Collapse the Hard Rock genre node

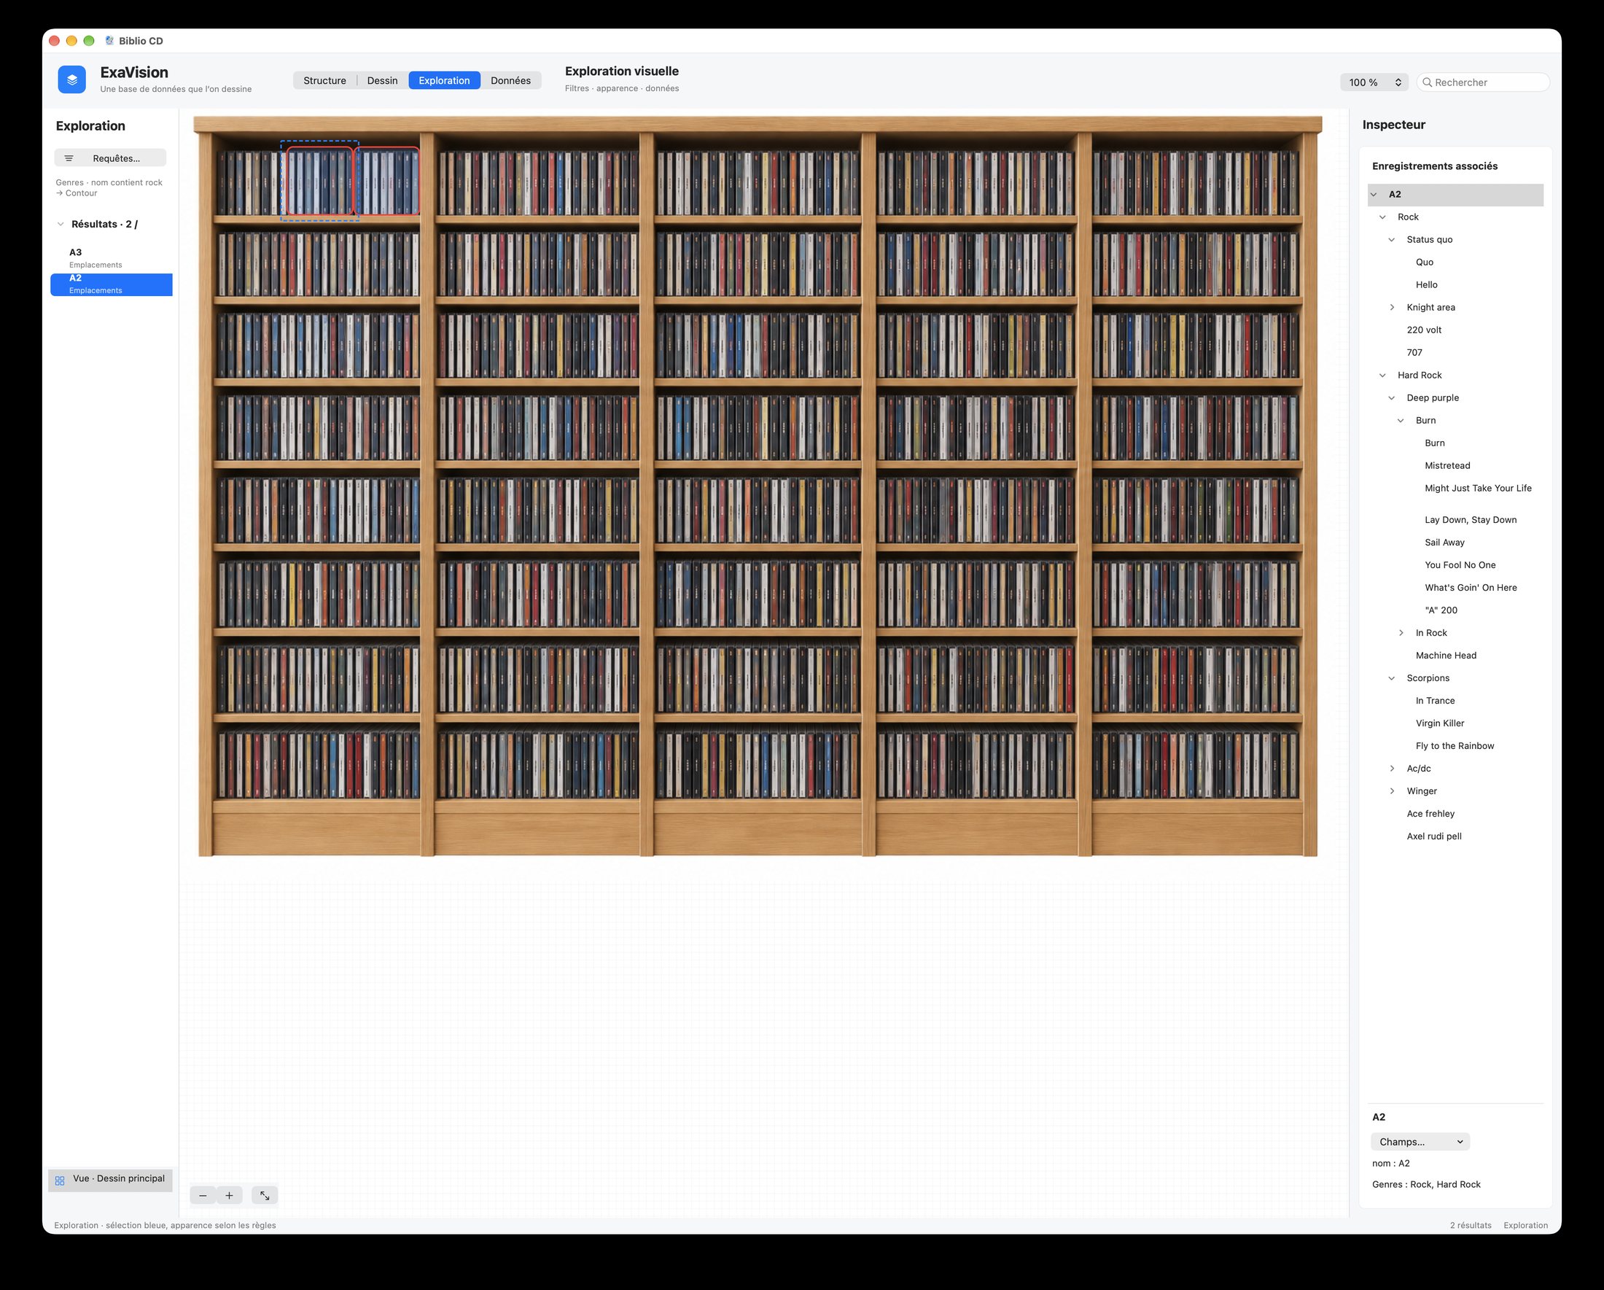[1383, 376]
